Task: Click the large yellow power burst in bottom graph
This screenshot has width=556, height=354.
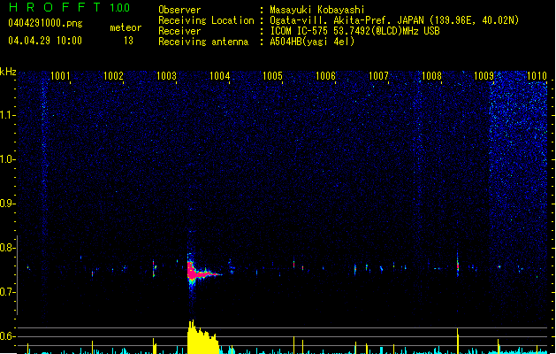Action: point(202,337)
